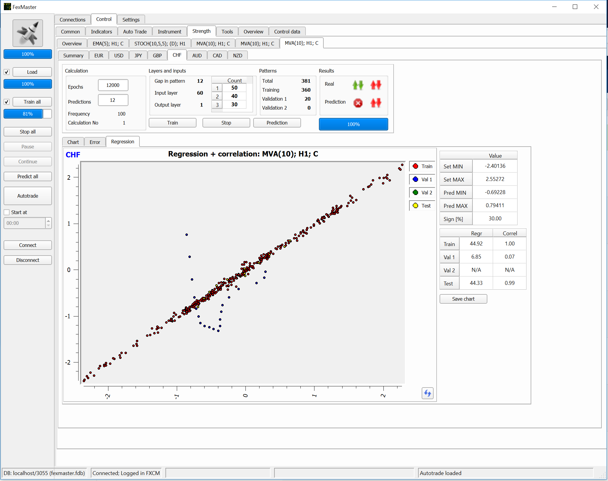Image resolution: width=608 pixels, height=481 pixels.
Task: Click the red Real result arrows icon
Action: tap(376, 85)
